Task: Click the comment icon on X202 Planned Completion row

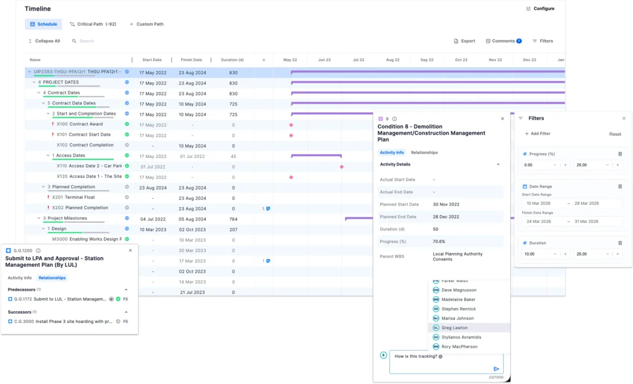Action: click(268, 208)
